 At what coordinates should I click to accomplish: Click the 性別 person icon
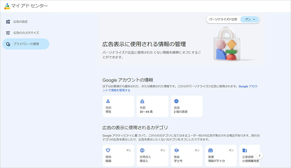(x=108, y=101)
